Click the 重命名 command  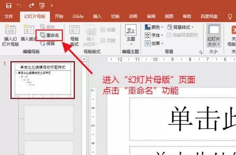click(x=50, y=35)
